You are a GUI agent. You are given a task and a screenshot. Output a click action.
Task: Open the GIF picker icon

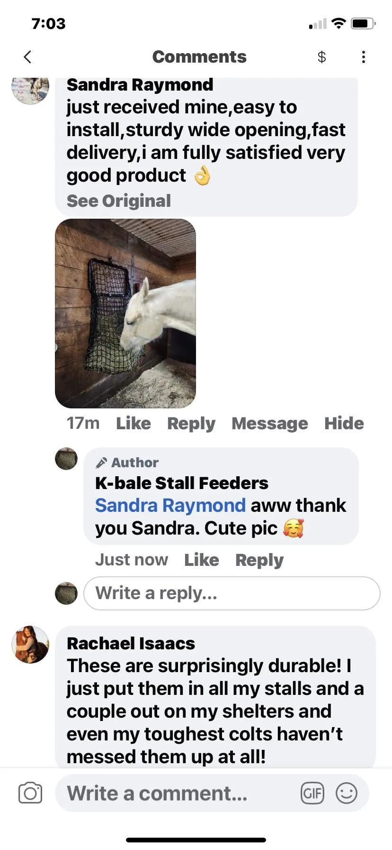312,793
